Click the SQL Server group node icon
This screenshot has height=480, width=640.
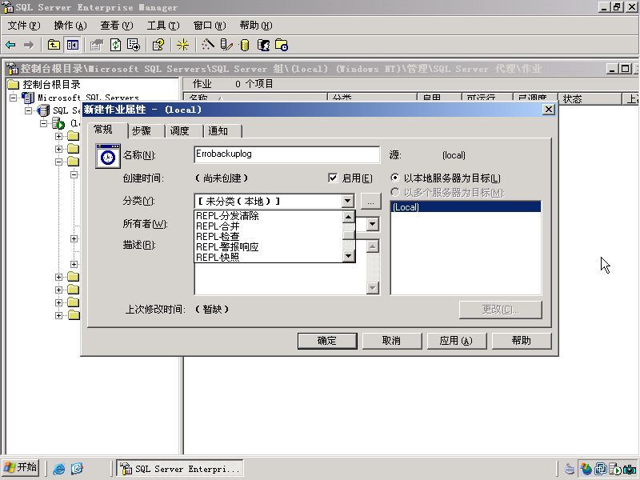(x=43, y=110)
